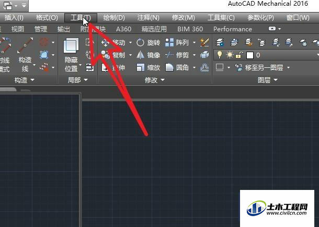Click the second layer tool icon with person
Screen dimensions: 319x227
(x=234, y=42)
